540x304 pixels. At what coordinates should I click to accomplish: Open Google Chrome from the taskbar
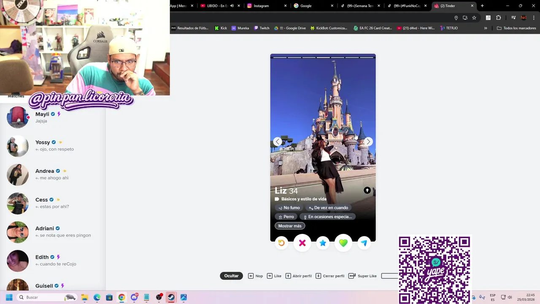121,297
